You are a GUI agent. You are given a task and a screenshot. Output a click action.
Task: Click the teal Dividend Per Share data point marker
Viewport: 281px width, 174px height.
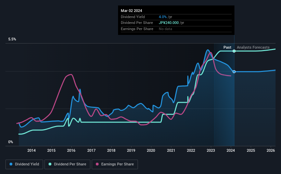click(x=234, y=51)
